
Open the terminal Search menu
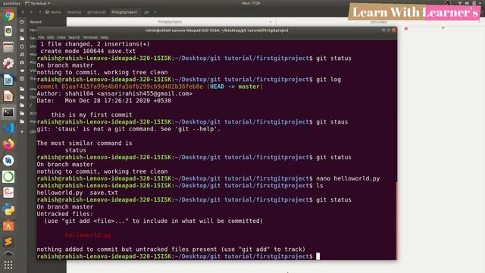click(x=74, y=37)
